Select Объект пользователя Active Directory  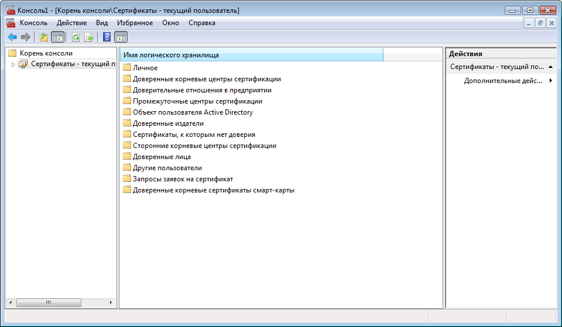(193, 112)
